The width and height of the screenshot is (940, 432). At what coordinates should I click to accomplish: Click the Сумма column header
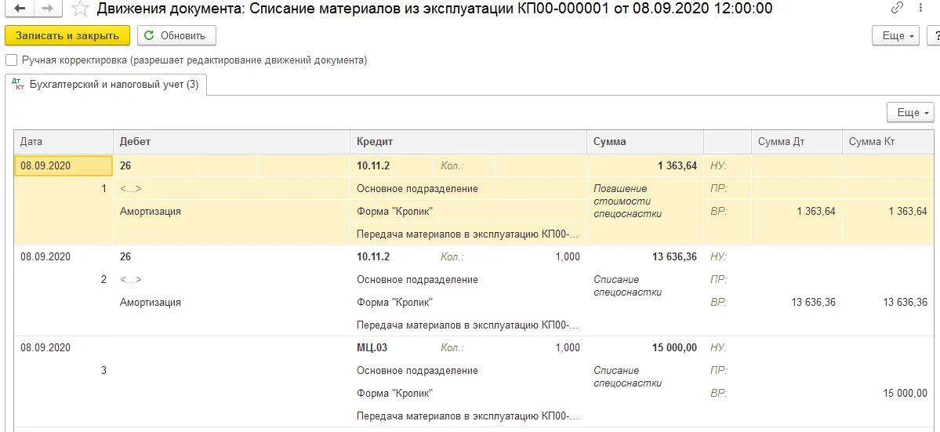(x=645, y=142)
